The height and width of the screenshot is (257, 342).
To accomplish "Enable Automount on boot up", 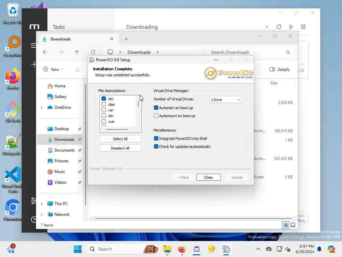I will pos(156,115).
